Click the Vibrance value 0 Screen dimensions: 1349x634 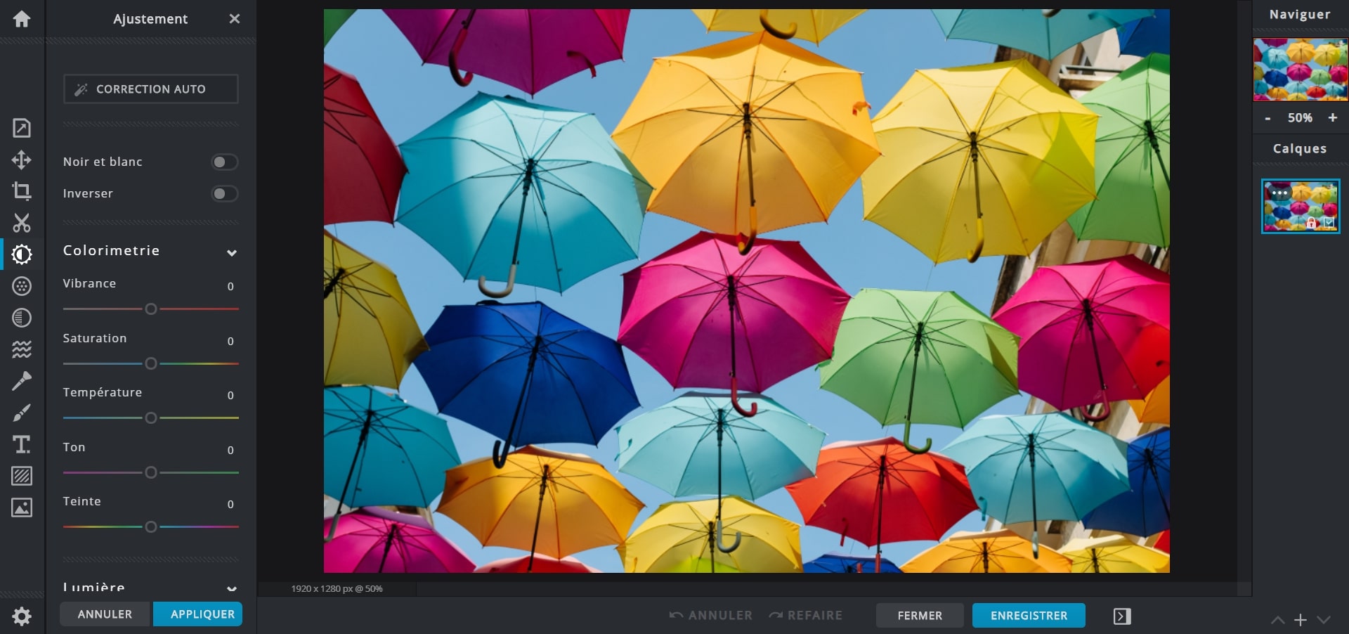click(230, 286)
